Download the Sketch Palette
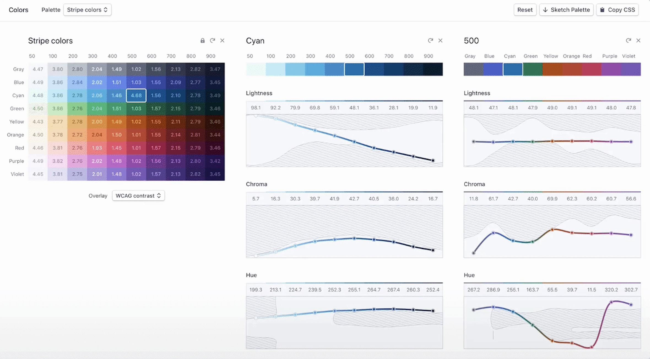Viewport: 650px width, 359px height. tap(566, 10)
